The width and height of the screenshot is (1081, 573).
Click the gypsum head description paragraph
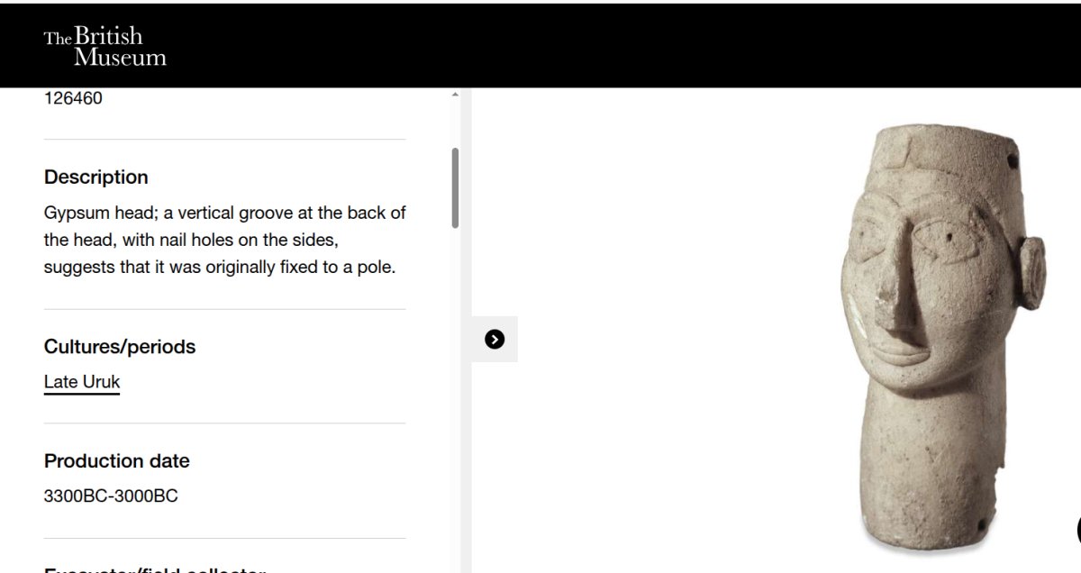224,241
